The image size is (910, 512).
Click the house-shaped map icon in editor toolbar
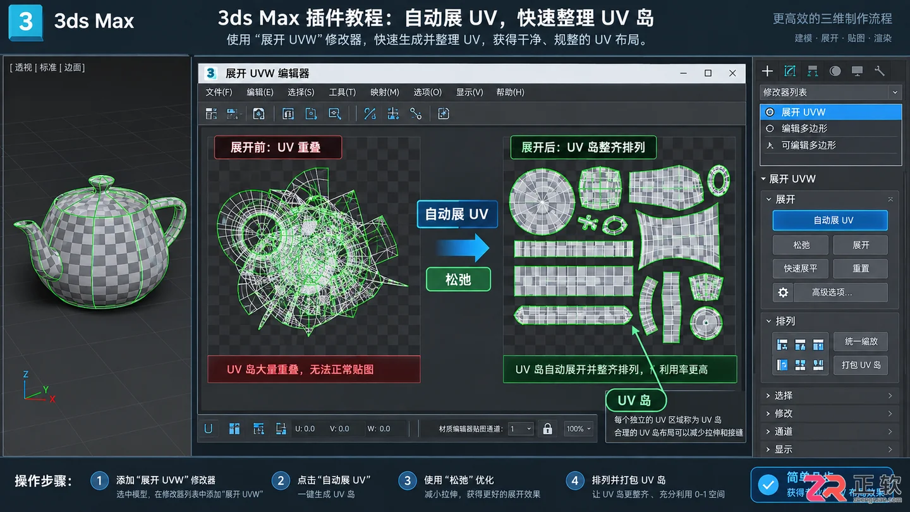click(x=258, y=114)
